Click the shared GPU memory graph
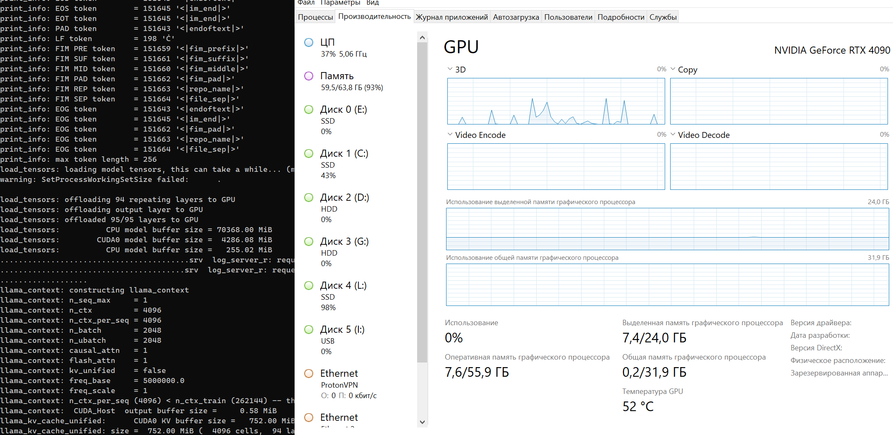This screenshot has height=435, width=893. tap(668, 285)
